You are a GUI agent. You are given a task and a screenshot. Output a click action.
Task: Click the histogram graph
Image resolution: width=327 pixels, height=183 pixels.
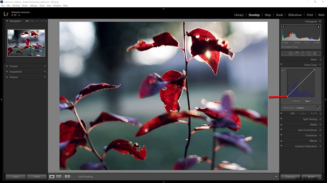[301, 33]
